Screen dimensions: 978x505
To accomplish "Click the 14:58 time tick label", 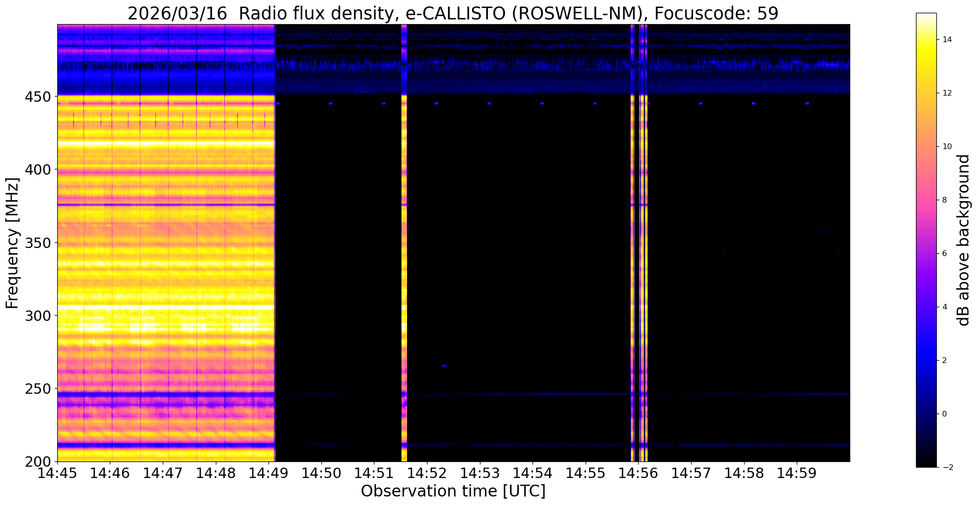I will pos(745,474).
